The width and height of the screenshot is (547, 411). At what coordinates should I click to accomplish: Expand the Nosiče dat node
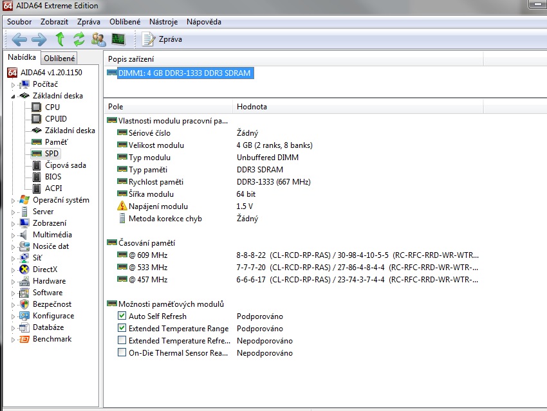(x=13, y=247)
